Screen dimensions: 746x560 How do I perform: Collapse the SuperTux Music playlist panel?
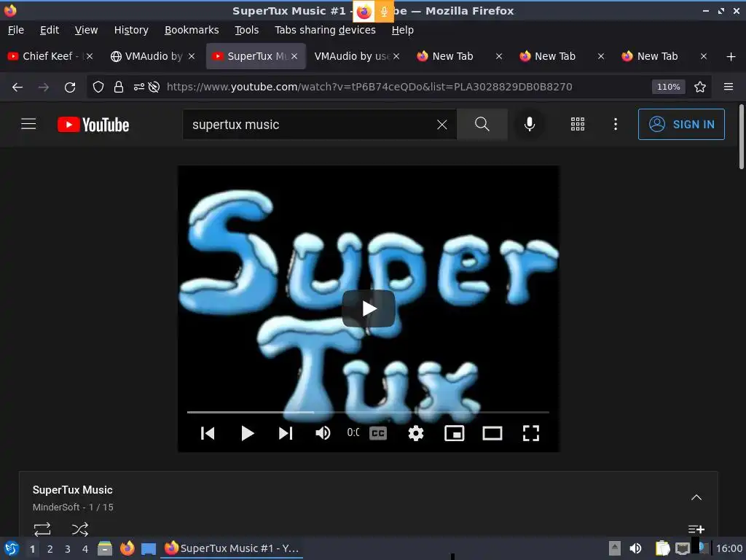click(x=696, y=497)
